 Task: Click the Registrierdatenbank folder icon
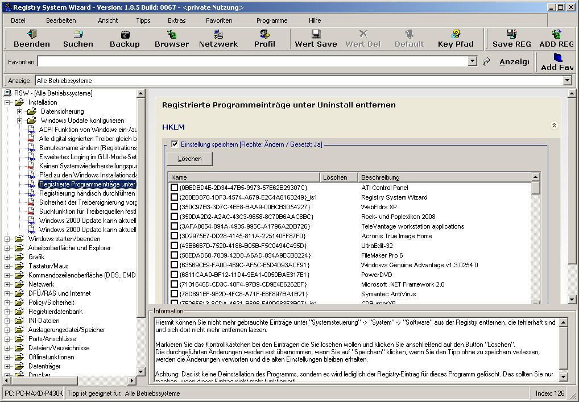pyautogui.click(x=19, y=312)
